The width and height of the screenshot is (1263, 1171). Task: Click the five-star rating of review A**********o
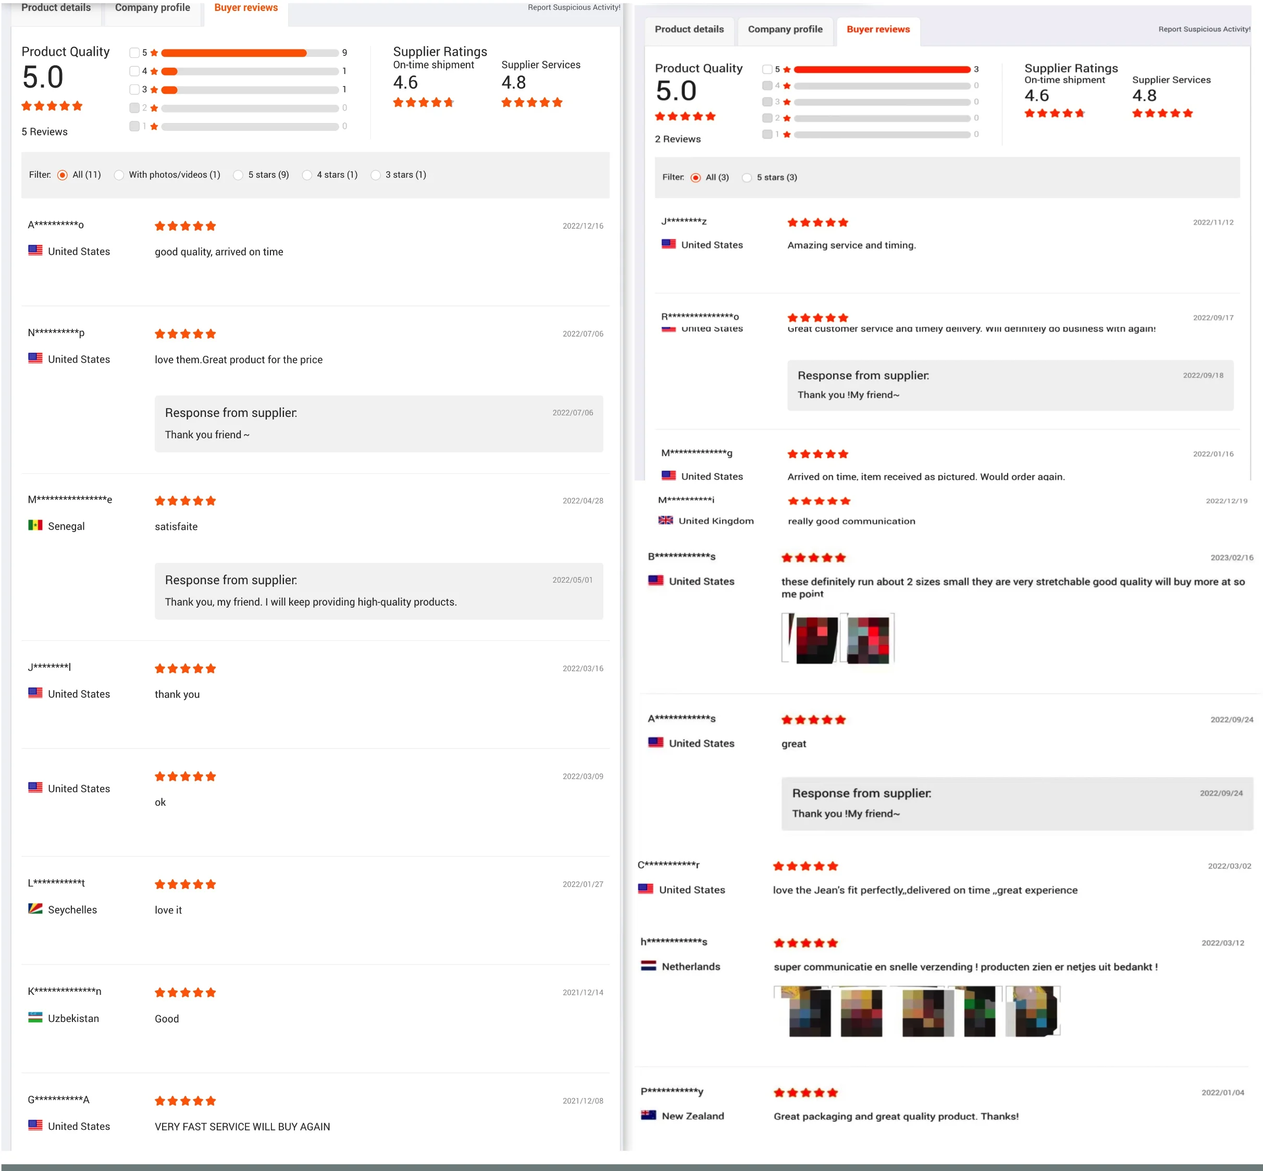pyautogui.click(x=185, y=226)
